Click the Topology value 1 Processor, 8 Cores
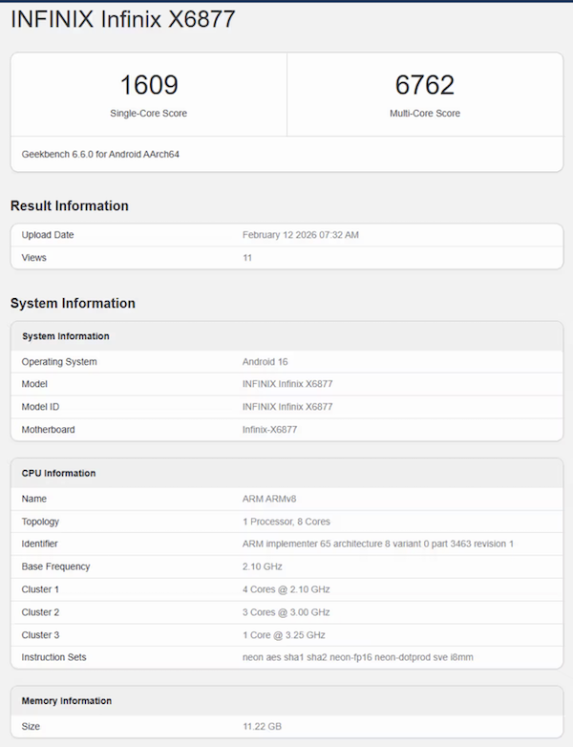The height and width of the screenshot is (747, 573). click(286, 522)
